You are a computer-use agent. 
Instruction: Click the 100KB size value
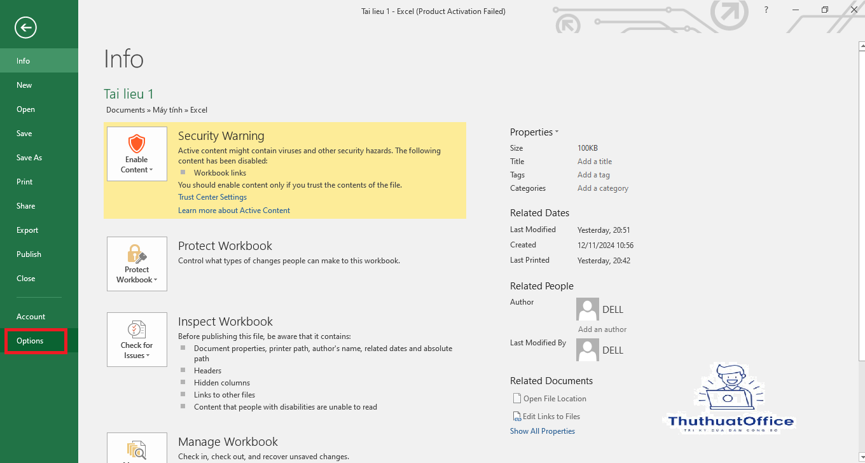[588, 148]
